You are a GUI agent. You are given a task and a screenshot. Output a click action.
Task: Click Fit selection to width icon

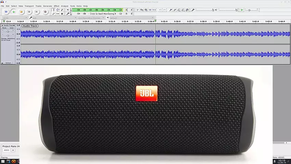pyautogui.click(x=179, y=10)
